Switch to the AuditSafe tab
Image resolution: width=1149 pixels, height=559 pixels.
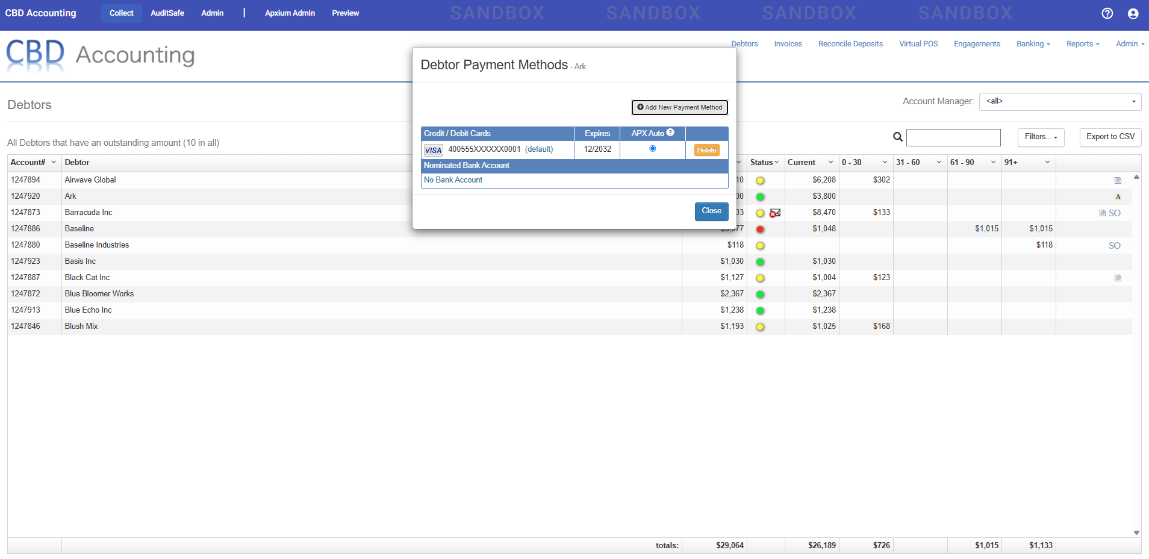click(x=167, y=13)
